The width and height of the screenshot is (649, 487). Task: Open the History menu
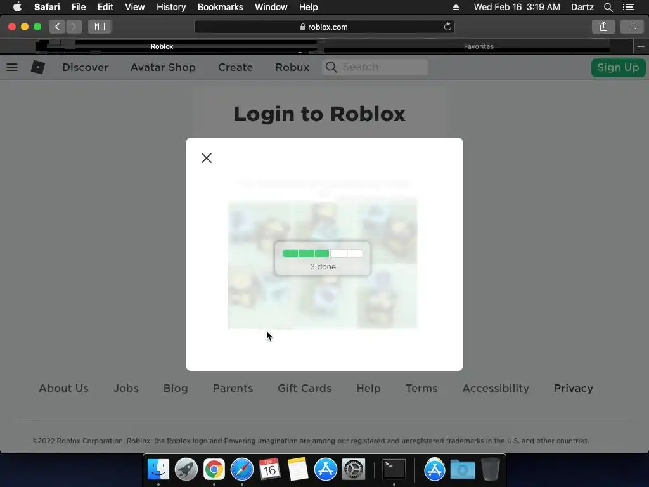click(171, 7)
